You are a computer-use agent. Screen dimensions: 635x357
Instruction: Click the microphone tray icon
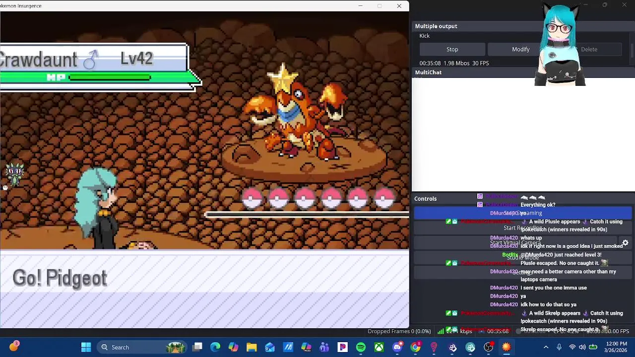(559, 347)
